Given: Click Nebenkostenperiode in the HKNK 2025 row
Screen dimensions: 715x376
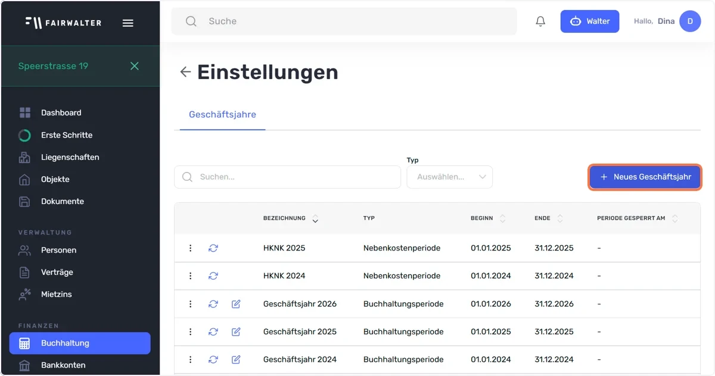Looking at the screenshot, I should pos(402,248).
